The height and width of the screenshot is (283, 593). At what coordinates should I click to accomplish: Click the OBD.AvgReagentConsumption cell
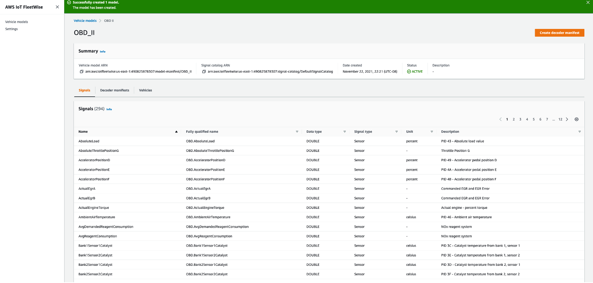tap(209, 236)
